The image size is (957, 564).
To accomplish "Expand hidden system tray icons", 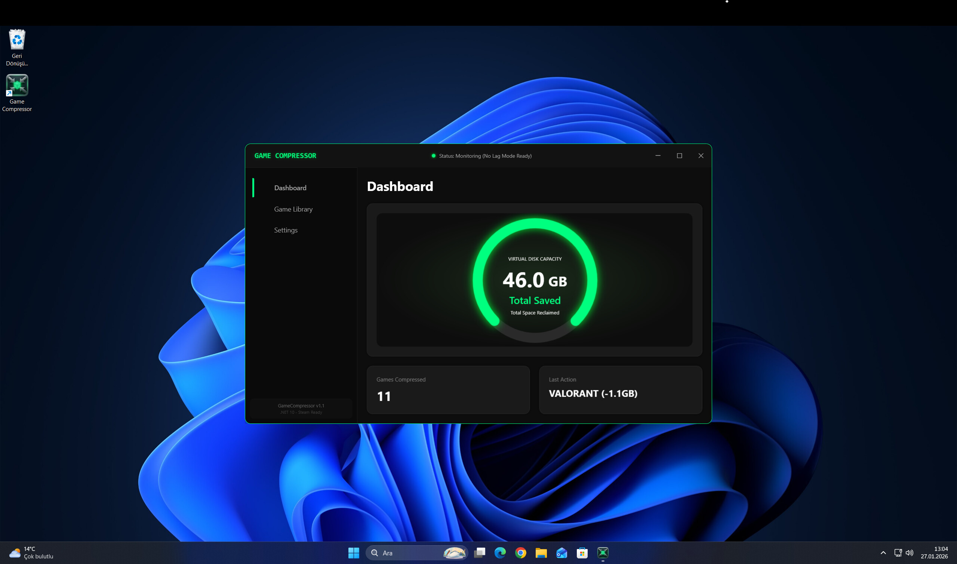I will [x=884, y=553].
